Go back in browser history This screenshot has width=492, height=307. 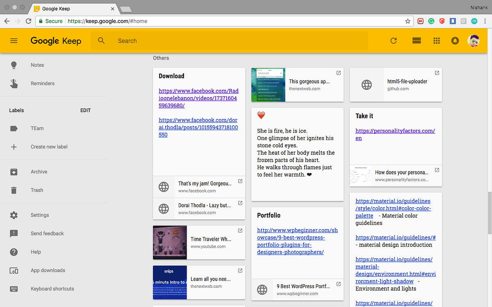7,21
